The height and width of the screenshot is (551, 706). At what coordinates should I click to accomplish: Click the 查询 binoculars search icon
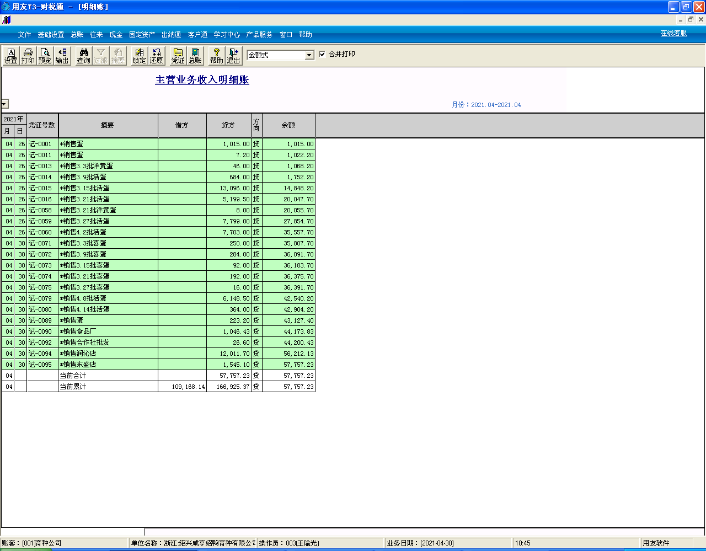point(84,56)
